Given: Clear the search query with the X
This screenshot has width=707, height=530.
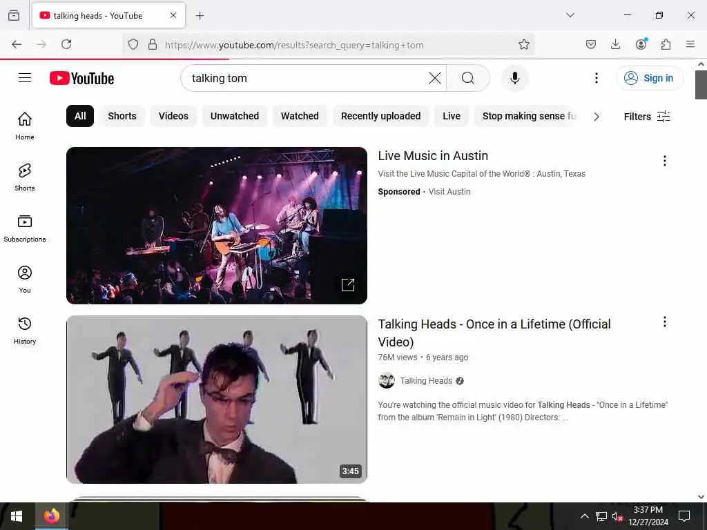Looking at the screenshot, I should point(435,78).
